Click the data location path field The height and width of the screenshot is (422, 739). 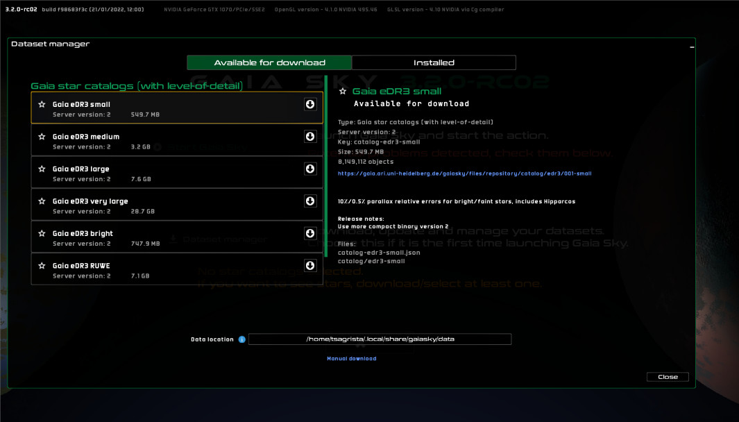click(380, 339)
